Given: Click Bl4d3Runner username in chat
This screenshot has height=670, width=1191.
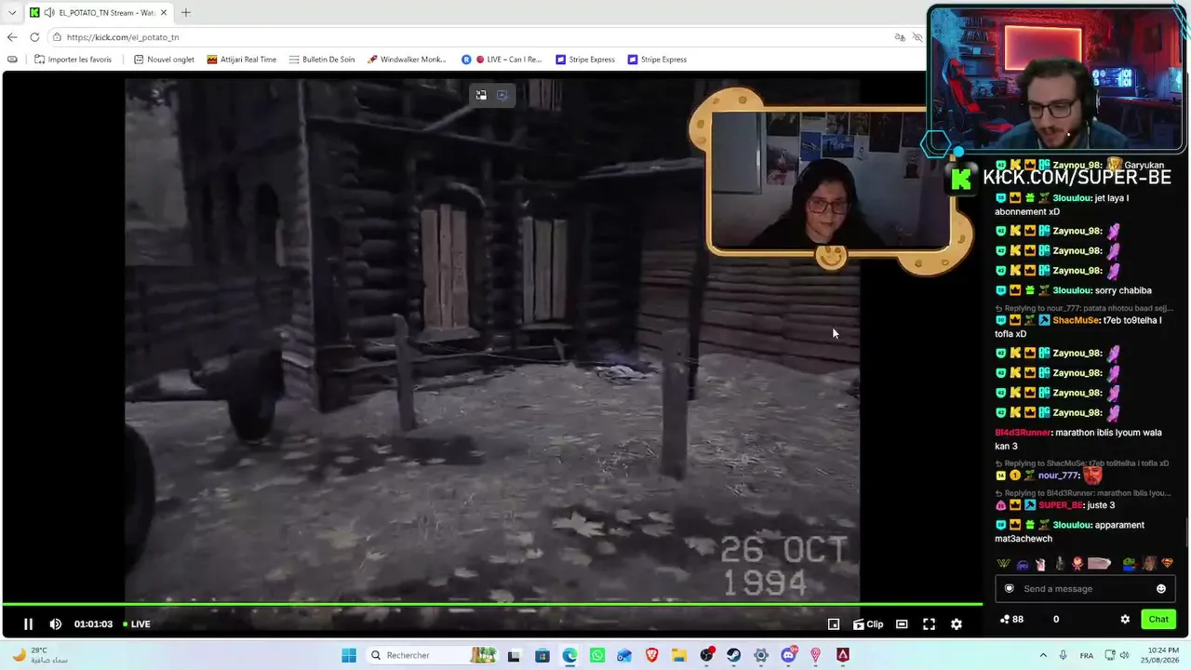Looking at the screenshot, I should [1023, 433].
